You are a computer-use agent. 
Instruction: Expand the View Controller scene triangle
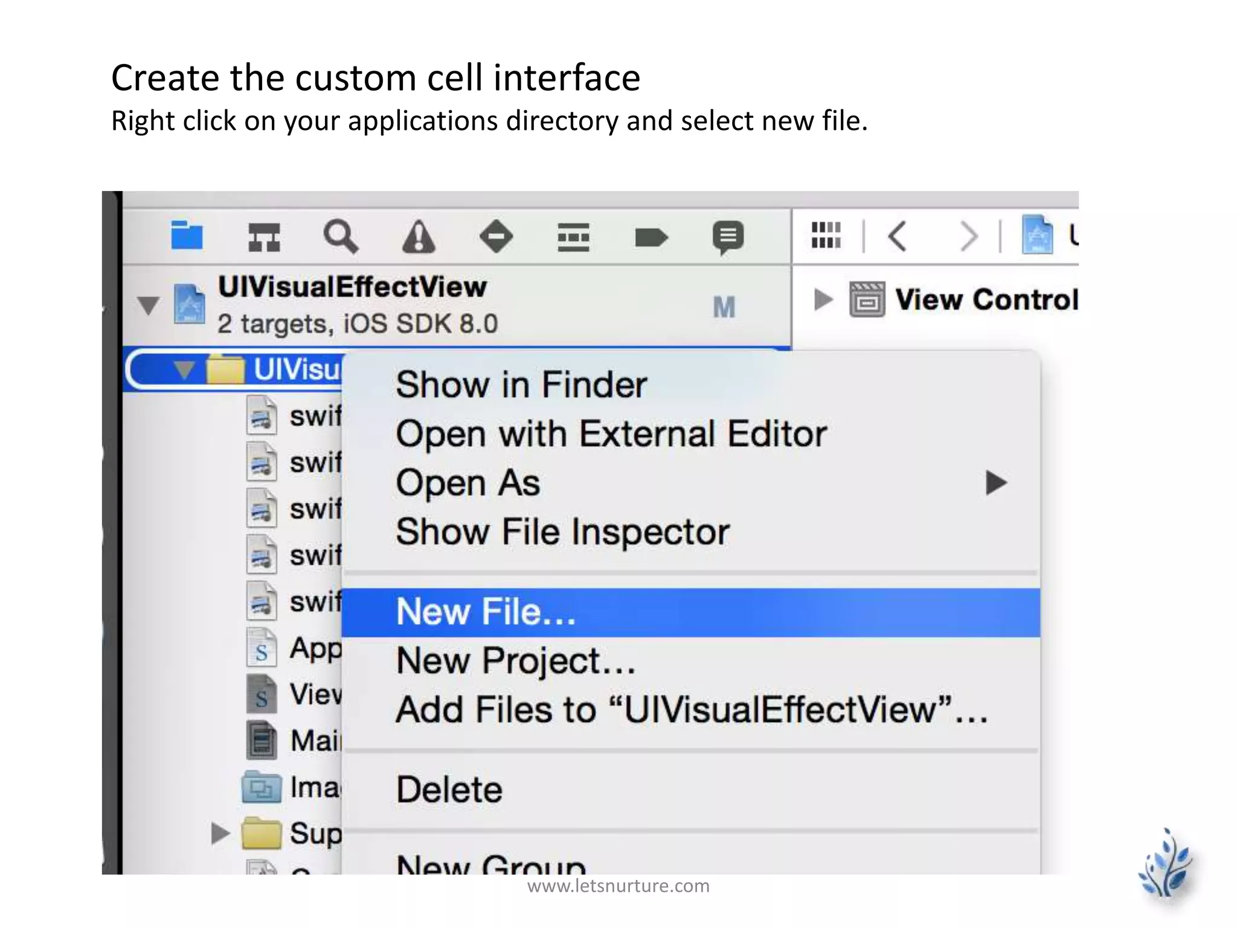tap(823, 299)
